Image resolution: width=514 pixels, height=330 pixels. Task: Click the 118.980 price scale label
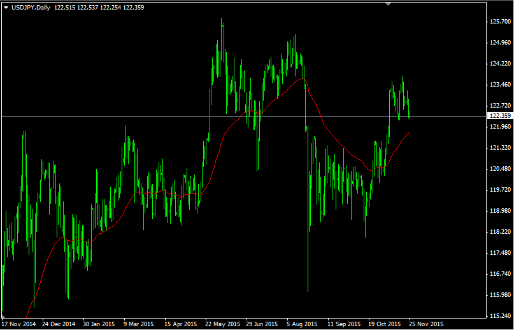[x=499, y=211]
